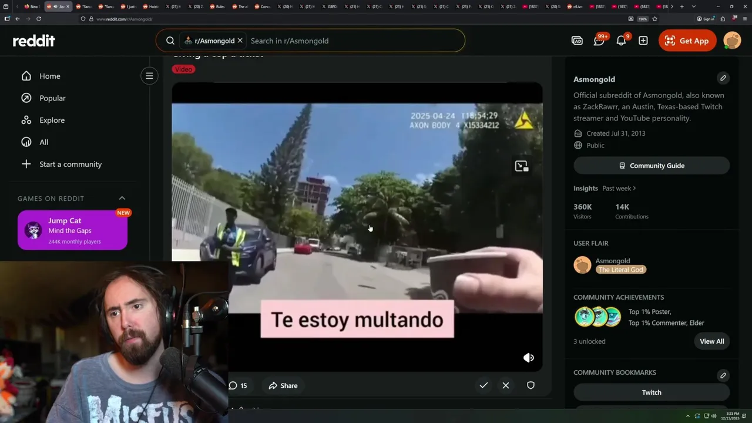The image size is (752, 423).
Task: Click the Video post flair
Action: point(183,69)
